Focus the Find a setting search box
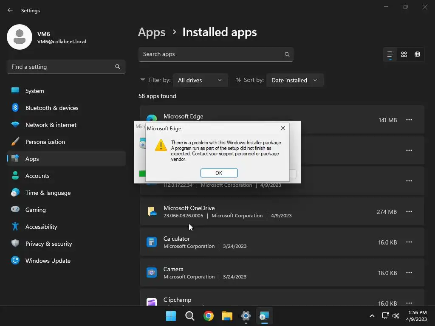 pos(66,67)
